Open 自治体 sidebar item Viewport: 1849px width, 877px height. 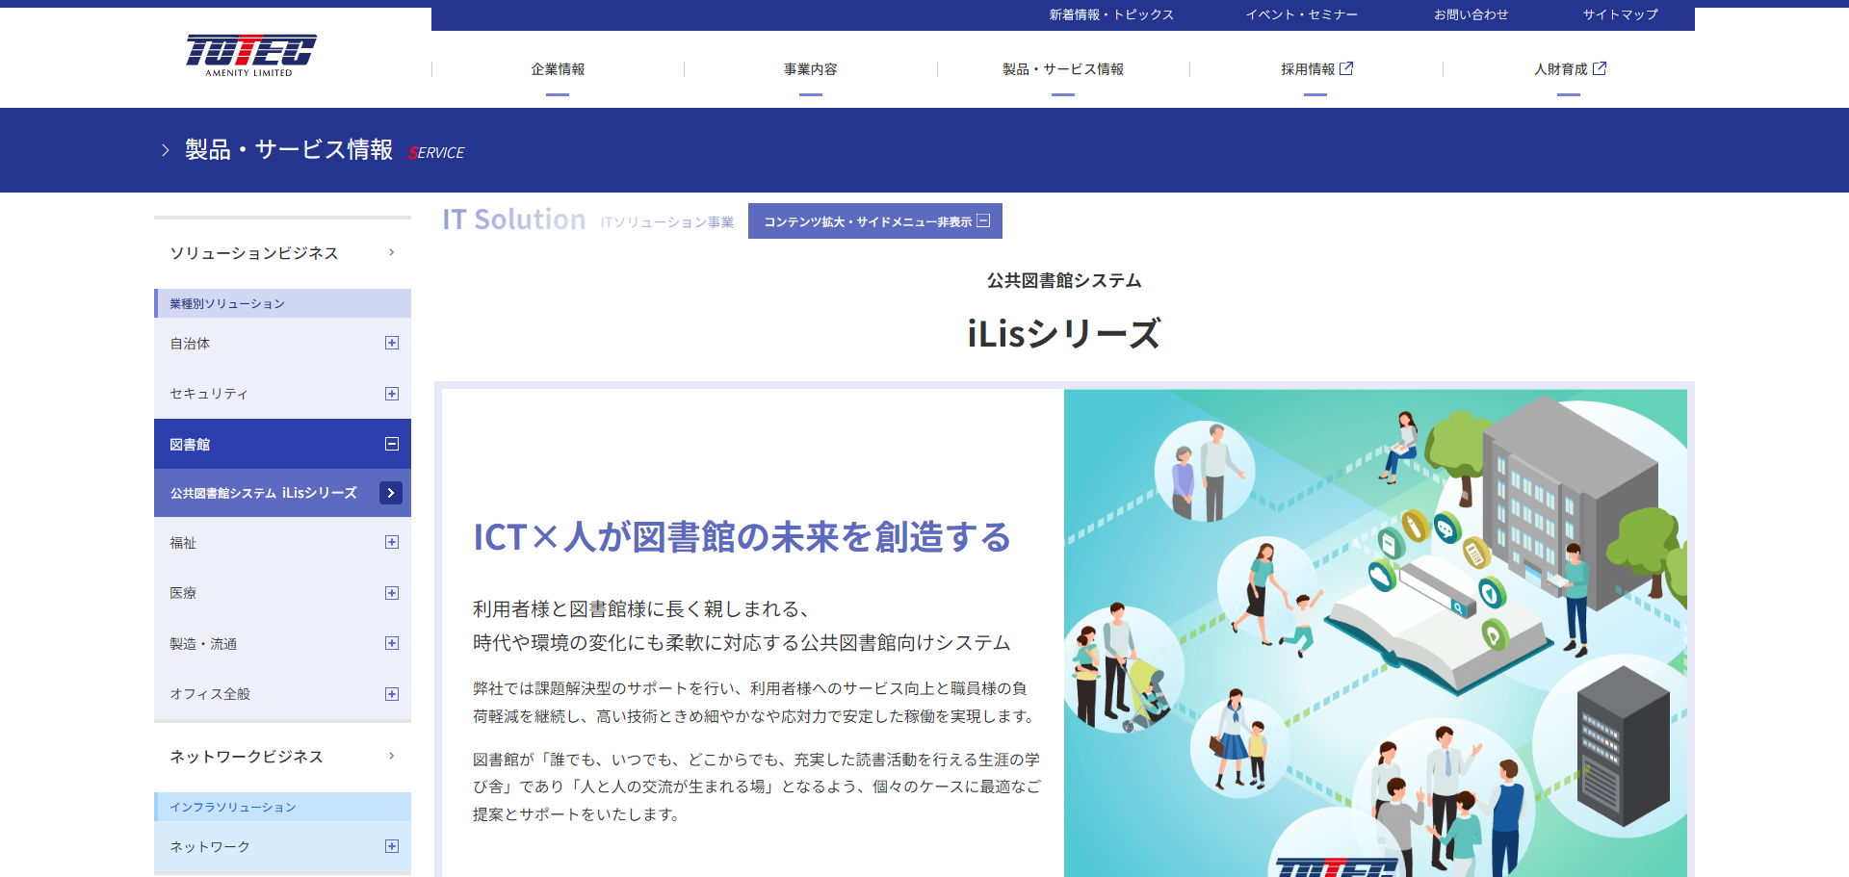(190, 344)
